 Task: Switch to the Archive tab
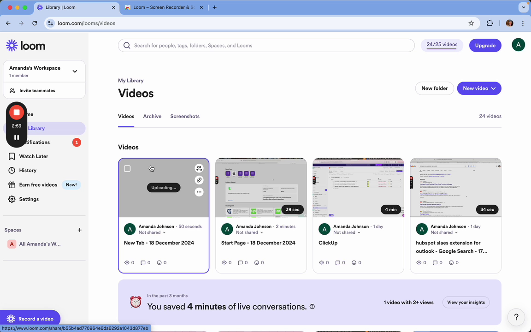point(152,116)
